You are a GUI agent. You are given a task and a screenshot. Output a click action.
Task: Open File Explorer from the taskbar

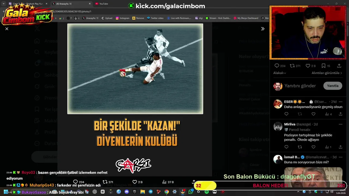(x=143, y=192)
